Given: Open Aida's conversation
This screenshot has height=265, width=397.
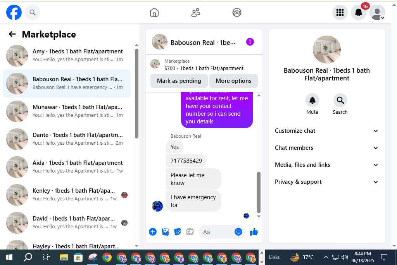Looking at the screenshot, I should [x=67, y=167].
